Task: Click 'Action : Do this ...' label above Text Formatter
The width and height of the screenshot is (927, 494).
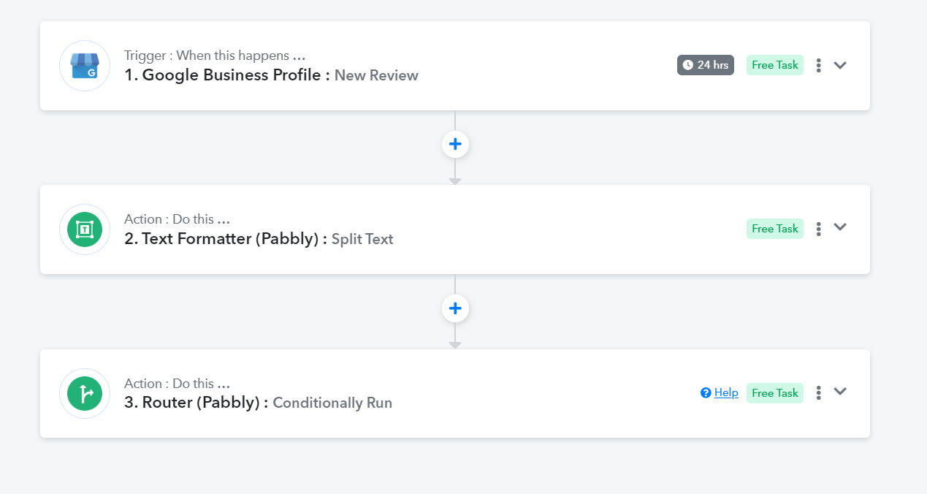Action: coord(177,219)
